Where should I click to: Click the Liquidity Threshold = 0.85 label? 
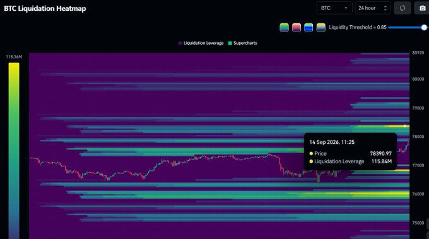pos(358,27)
